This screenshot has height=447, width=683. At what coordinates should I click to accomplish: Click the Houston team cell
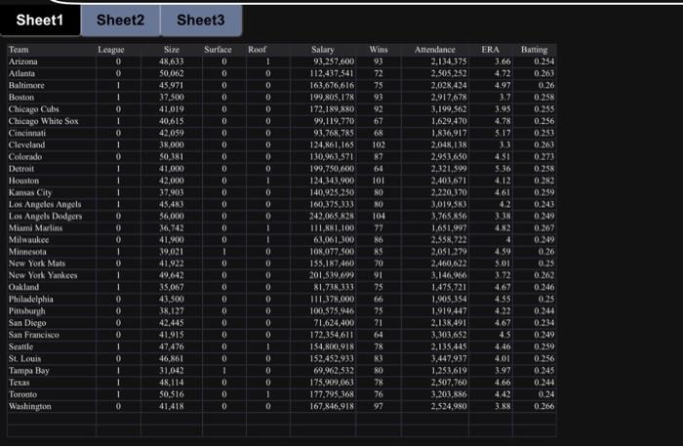coord(52,181)
